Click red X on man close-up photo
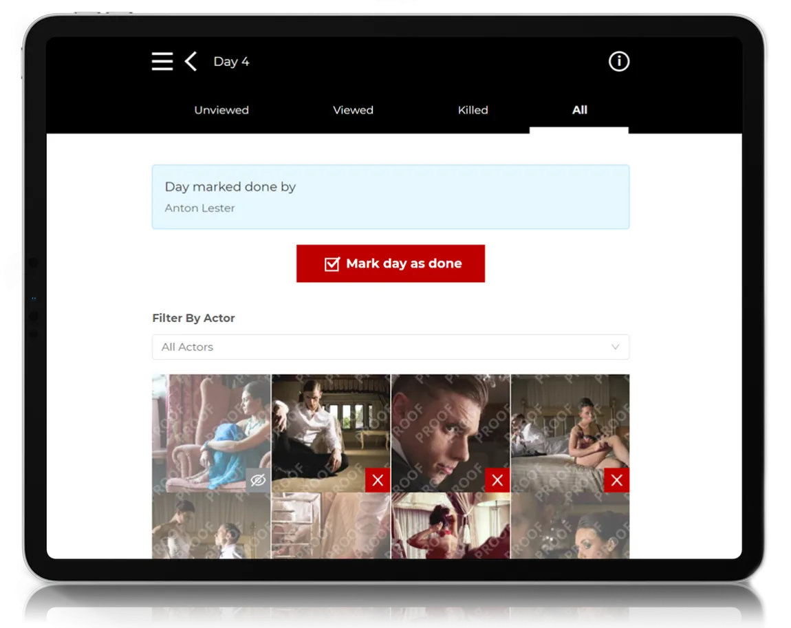This screenshot has width=791, height=628. click(x=497, y=480)
